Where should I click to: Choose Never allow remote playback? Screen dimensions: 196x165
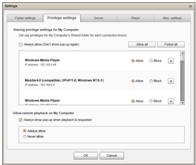pyautogui.click(x=25, y=137)
